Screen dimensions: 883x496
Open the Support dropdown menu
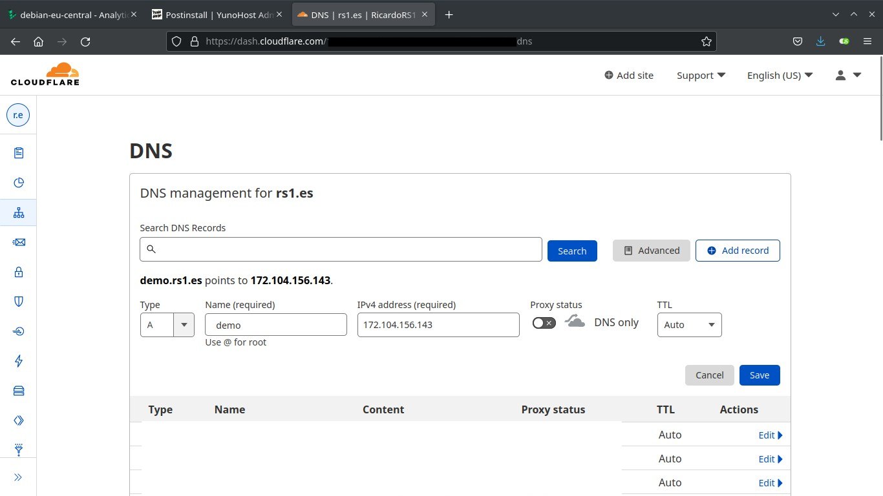(701, 76)
